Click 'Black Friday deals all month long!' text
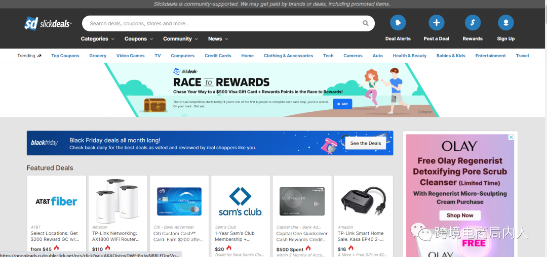547x257 pixels. point(115,140)
